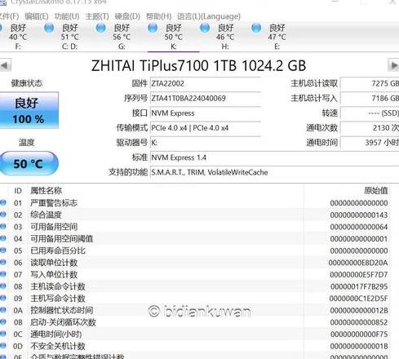Select attribute row 03 可用备用空间
This screenshot has height=359, width=399.
pyautogui.click(x=195, y=227)
